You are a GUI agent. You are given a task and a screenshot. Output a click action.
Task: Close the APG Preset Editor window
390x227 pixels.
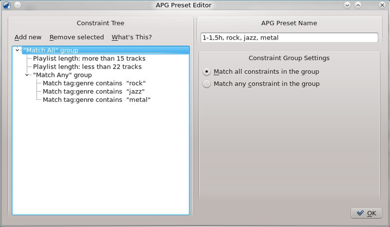pos(382,5)
